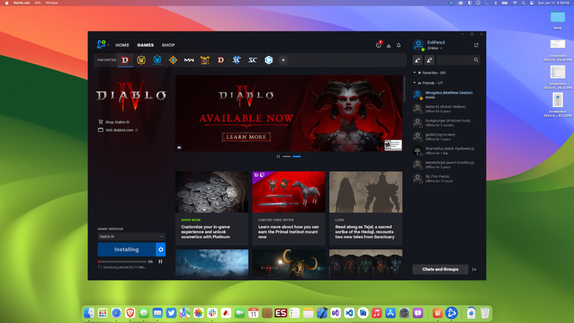Pop out the social panel icon
The height and width of the screenshot is (323, 574).
pos(476,45)
